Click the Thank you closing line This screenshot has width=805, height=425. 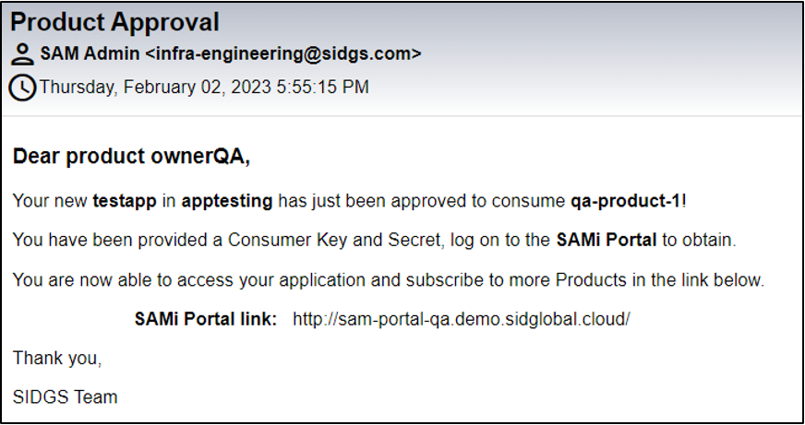click(x=57, y=359)
